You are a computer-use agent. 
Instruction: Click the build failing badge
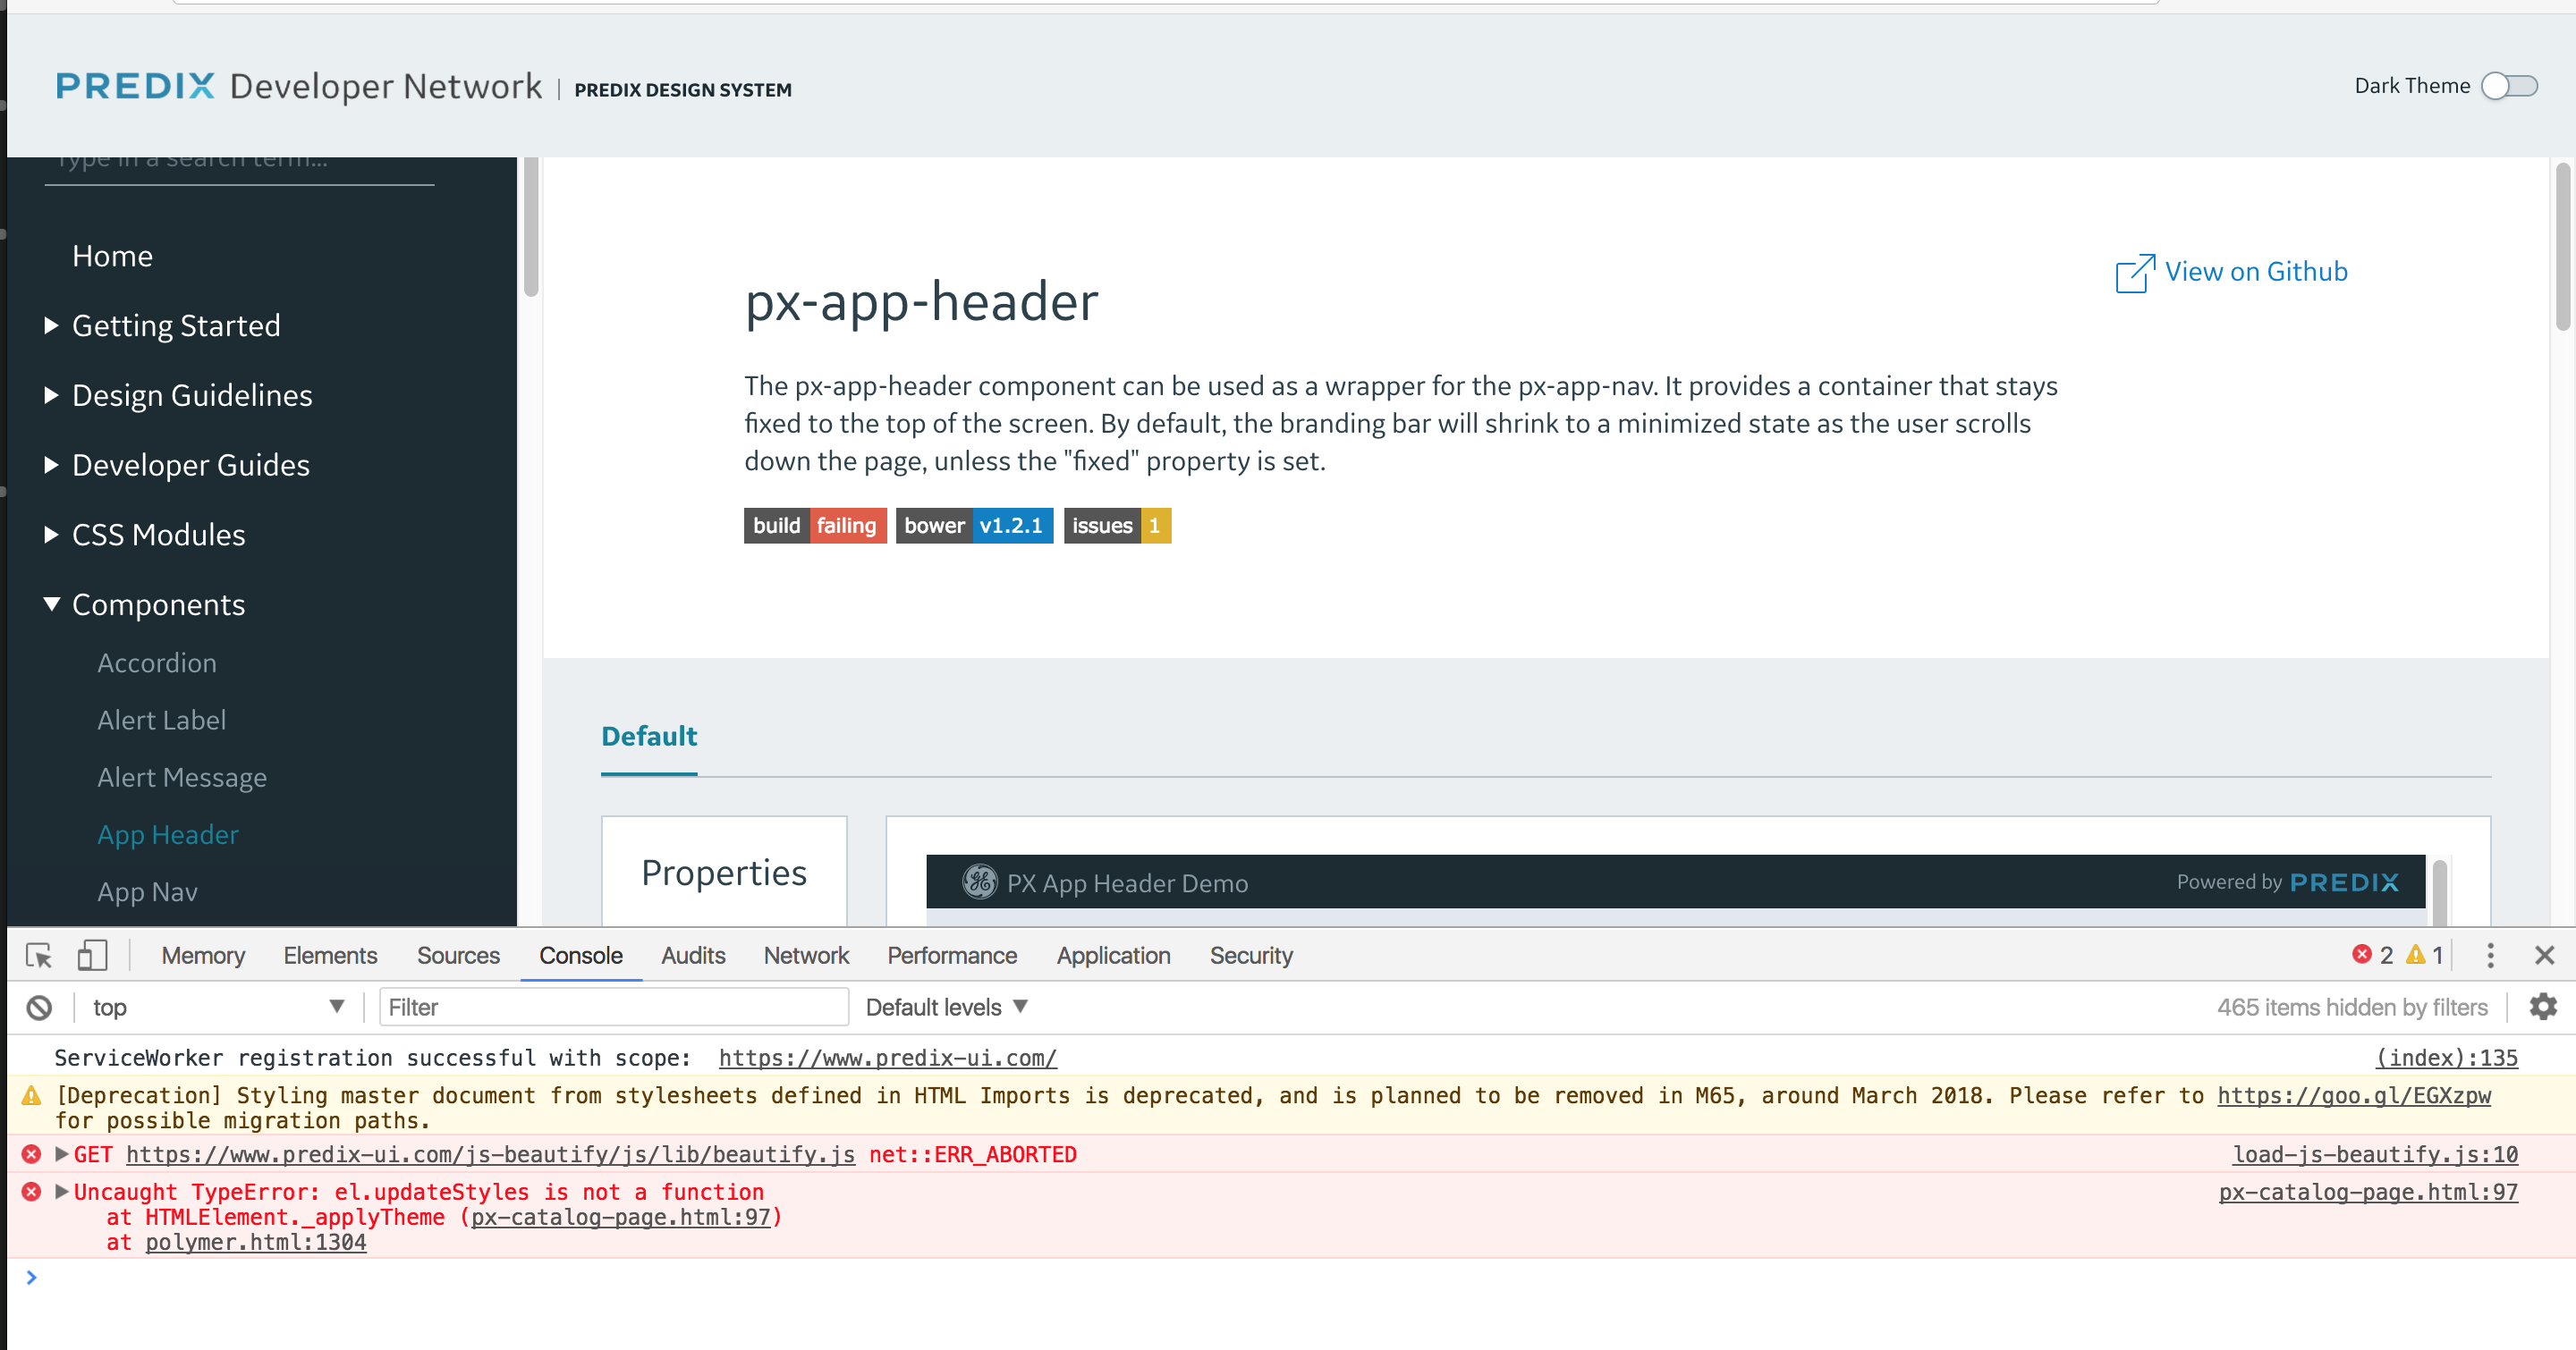[x=815, y=526]
